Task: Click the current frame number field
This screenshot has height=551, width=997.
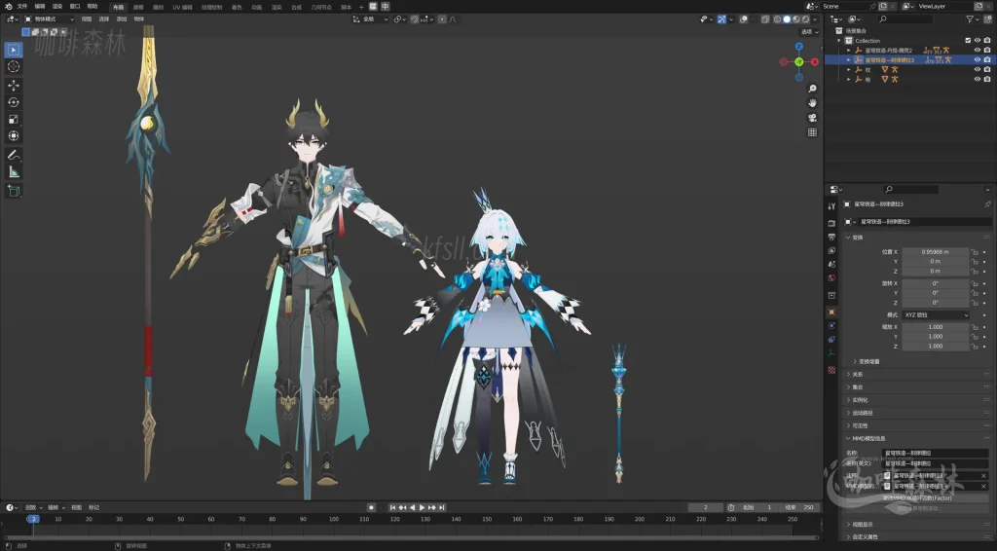Action: pyautogui.click(x=705, y=508)
